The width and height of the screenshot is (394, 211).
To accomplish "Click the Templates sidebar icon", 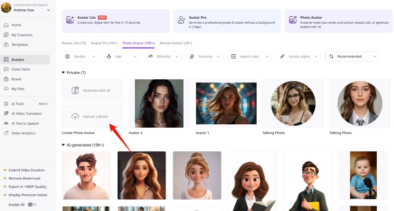I will 6,44.
